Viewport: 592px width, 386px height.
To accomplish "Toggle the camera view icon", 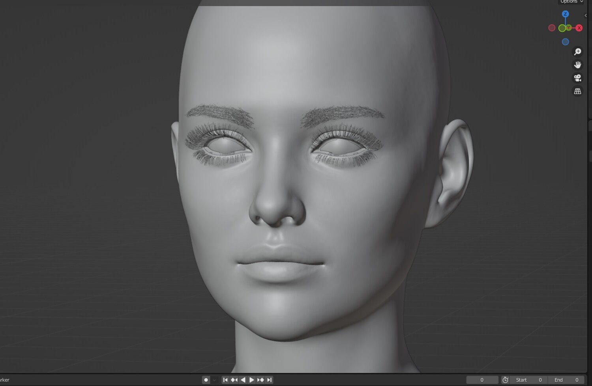I will (x=577, y=78).
